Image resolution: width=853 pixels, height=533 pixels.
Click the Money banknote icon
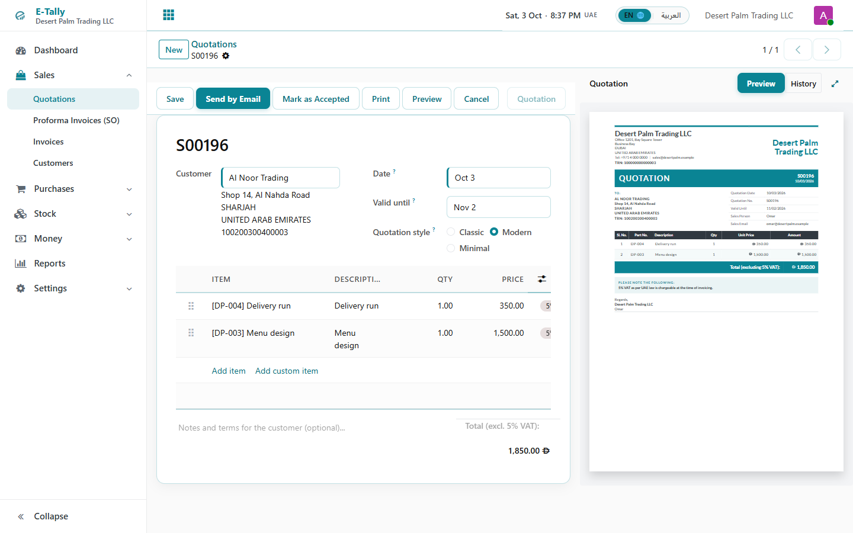21,239
